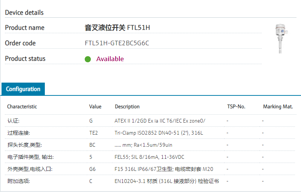
Task: Click the FEL55 SIL 8/16mA description
Action: coord(150,157)
